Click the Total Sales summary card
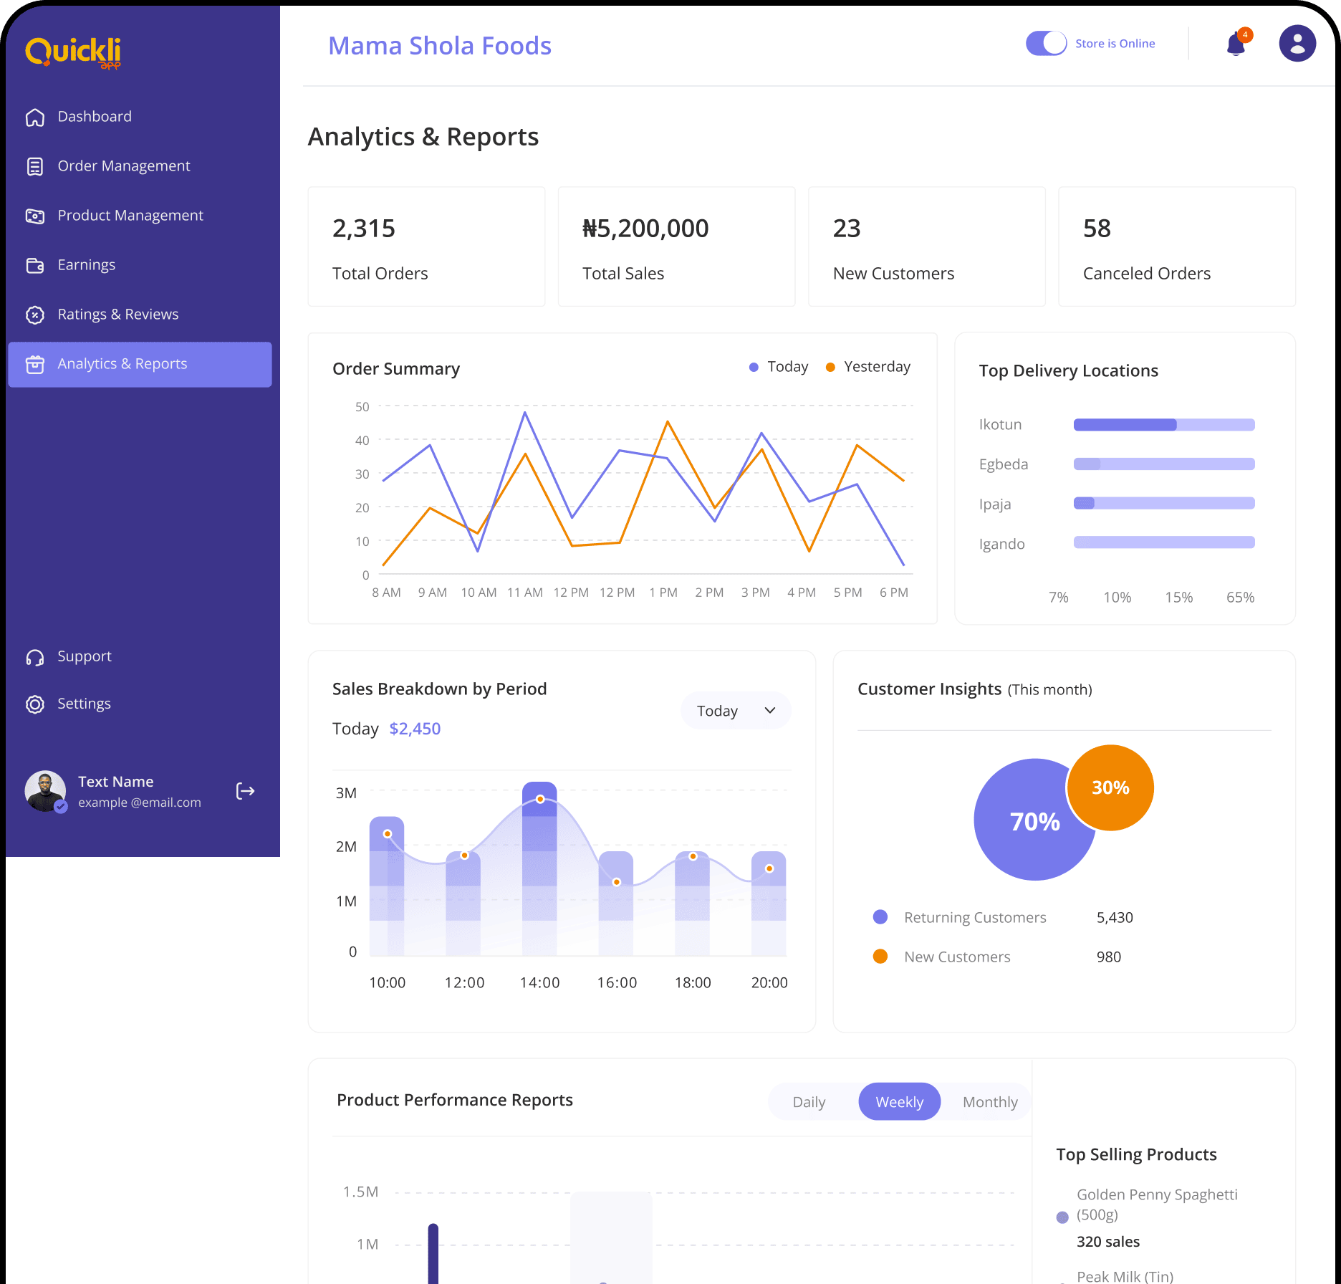Viewport: 1341px width, 1284px height. [676, 247]
